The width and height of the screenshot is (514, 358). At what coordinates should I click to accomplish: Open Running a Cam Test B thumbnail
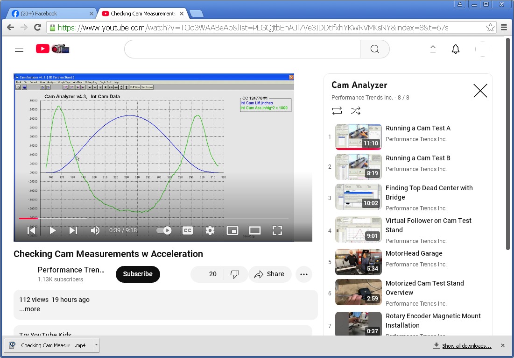358,167
